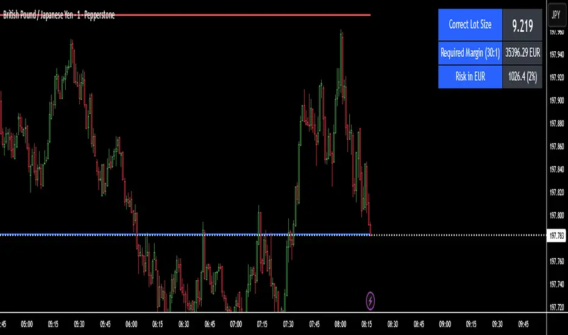Click the 09:45 time axis label
This screenshot has width=568, height=335.
tap(523, 324)
